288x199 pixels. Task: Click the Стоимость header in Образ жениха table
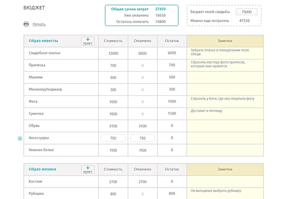pyautogui.click(x=113, y=169)
